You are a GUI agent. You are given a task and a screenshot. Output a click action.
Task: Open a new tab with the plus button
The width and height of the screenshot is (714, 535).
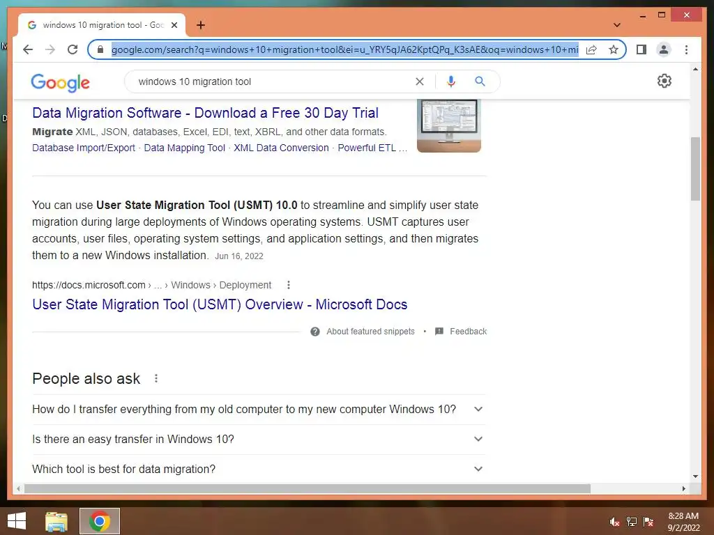coord(201,25)
